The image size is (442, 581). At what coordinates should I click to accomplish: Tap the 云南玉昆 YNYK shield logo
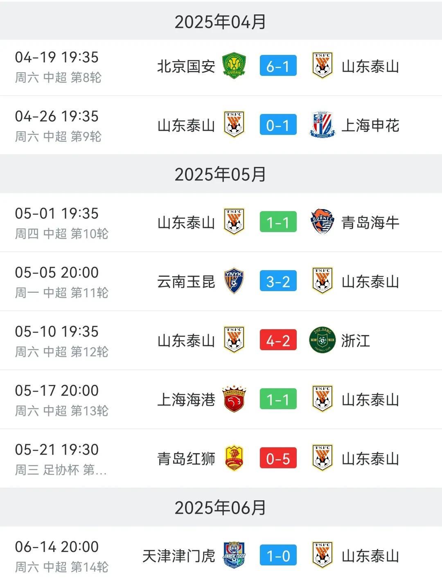pos(234,281)
